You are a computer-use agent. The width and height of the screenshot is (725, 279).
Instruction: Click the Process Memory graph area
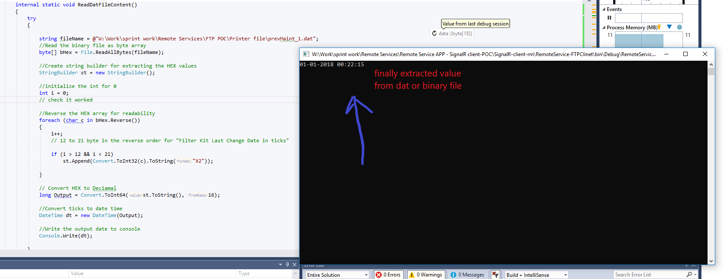pos(649,39)
